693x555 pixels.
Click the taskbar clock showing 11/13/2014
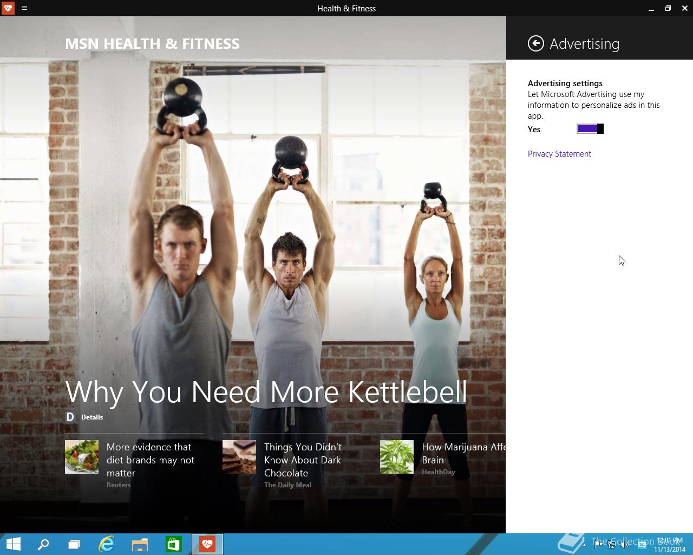pos(670,545)
